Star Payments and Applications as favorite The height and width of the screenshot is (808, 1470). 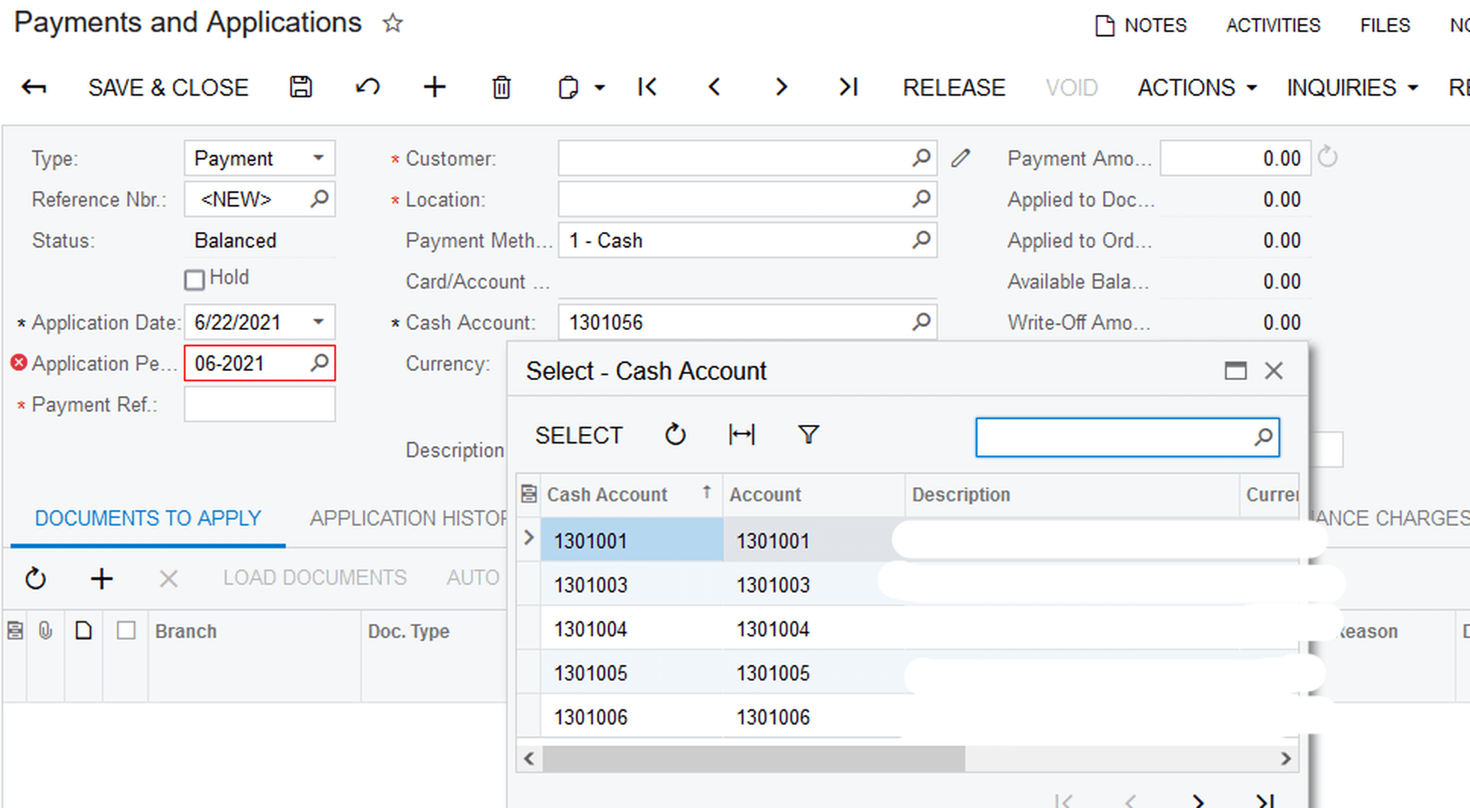tap(392, 23)
